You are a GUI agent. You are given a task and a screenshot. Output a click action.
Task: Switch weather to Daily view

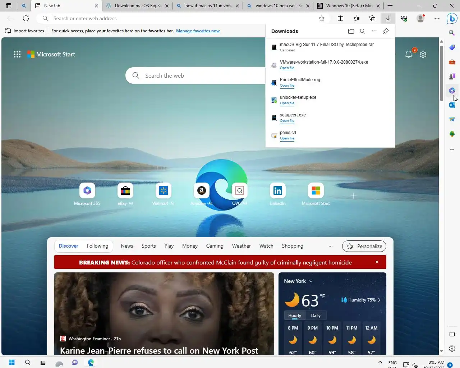[x=316, y=316]
